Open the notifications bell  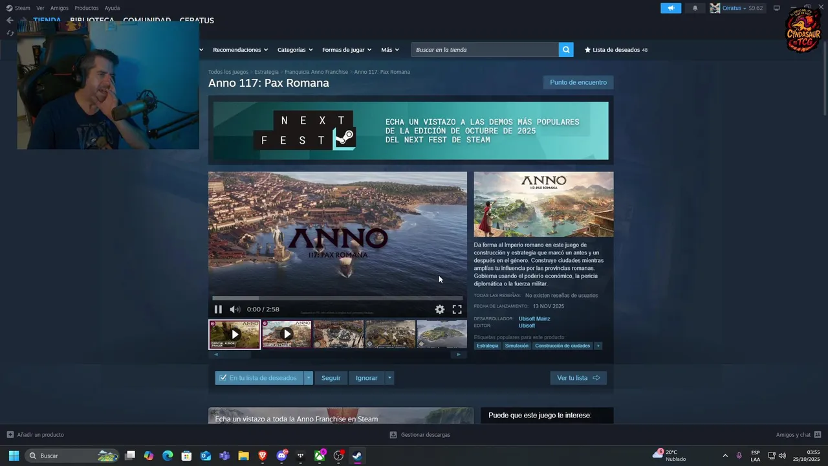pyautogui.click(x=695, y=8)
